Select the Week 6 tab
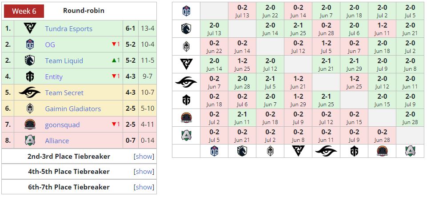The image size is (427, 197). click(24, 11)
